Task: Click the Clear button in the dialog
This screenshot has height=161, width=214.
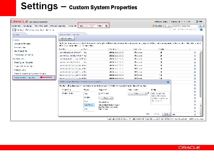Action: coord(148,114)
